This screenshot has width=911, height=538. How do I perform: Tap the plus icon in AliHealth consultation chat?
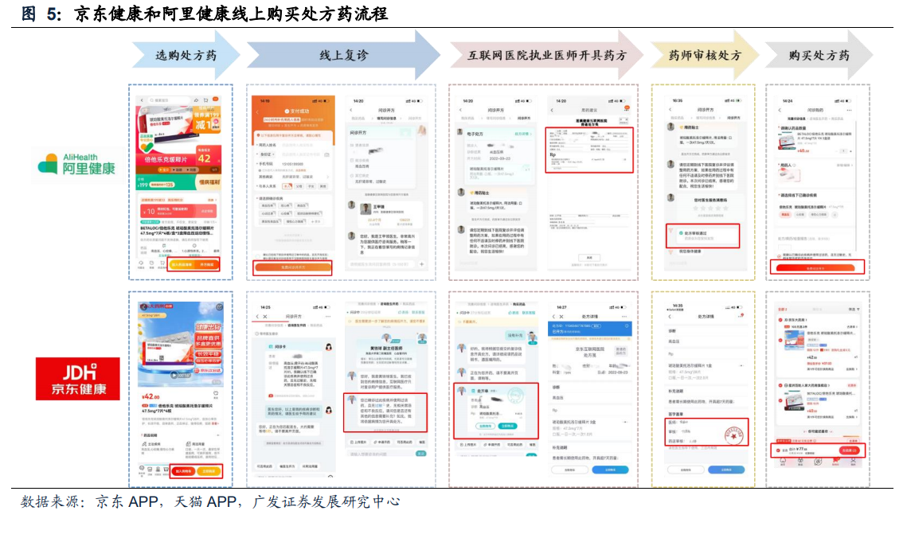tap(422, 264)
